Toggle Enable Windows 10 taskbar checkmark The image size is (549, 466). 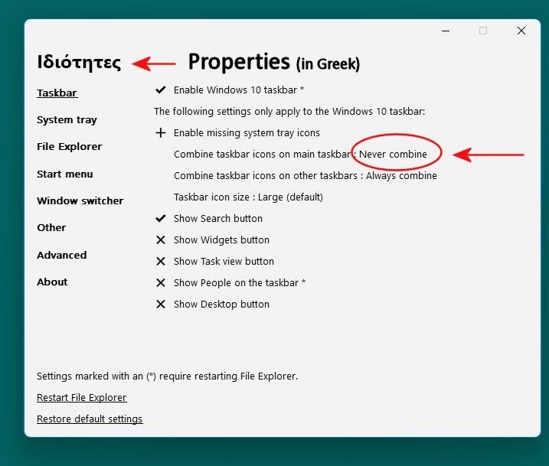point(160,90)
